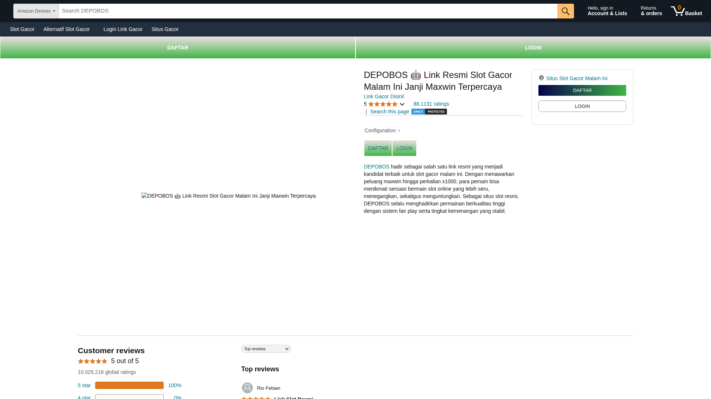Open the DEPOBOS link in description

(x=377, y=167)
